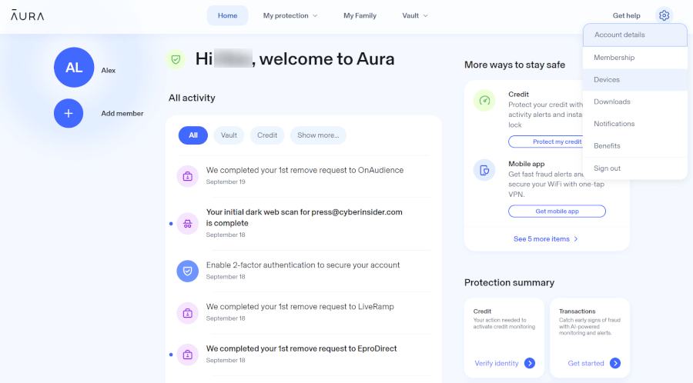Select Devices from the settings menu

[x=607, y=80]
